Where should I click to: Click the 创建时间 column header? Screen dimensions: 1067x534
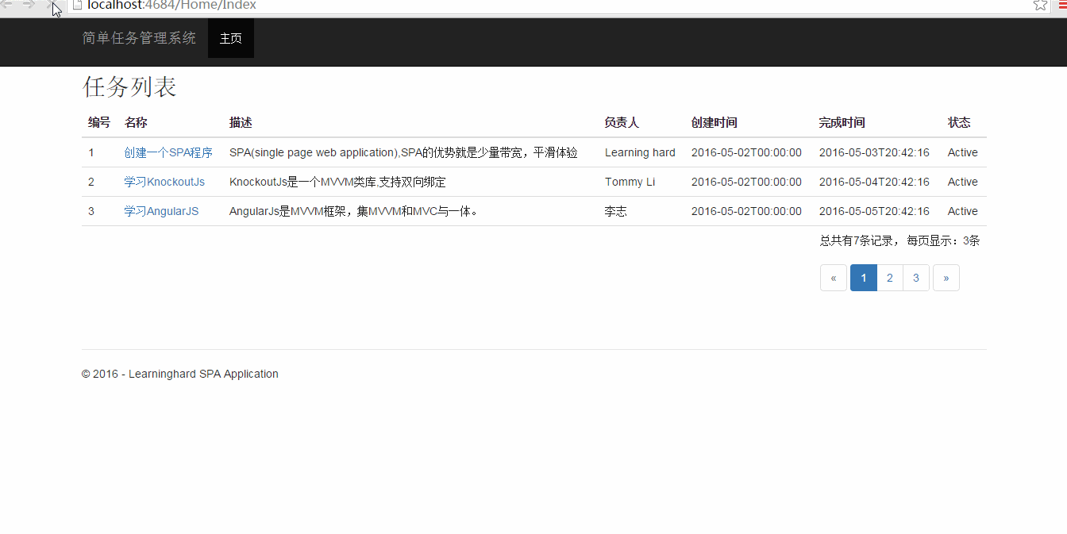(715, 122)
